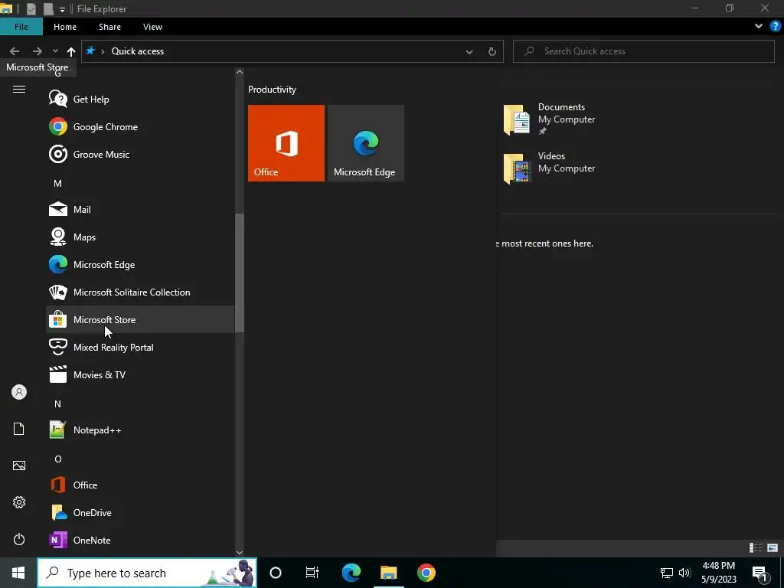This screenshot has height=588, width=784.
Task: Launch Microsoft Edge from the taskbar
Action: (x=351, y=573)
